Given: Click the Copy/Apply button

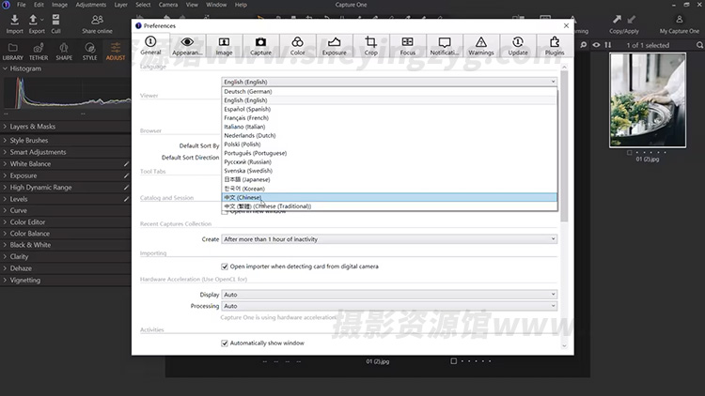Looking at the screenshot, I should tap(623, 23).
